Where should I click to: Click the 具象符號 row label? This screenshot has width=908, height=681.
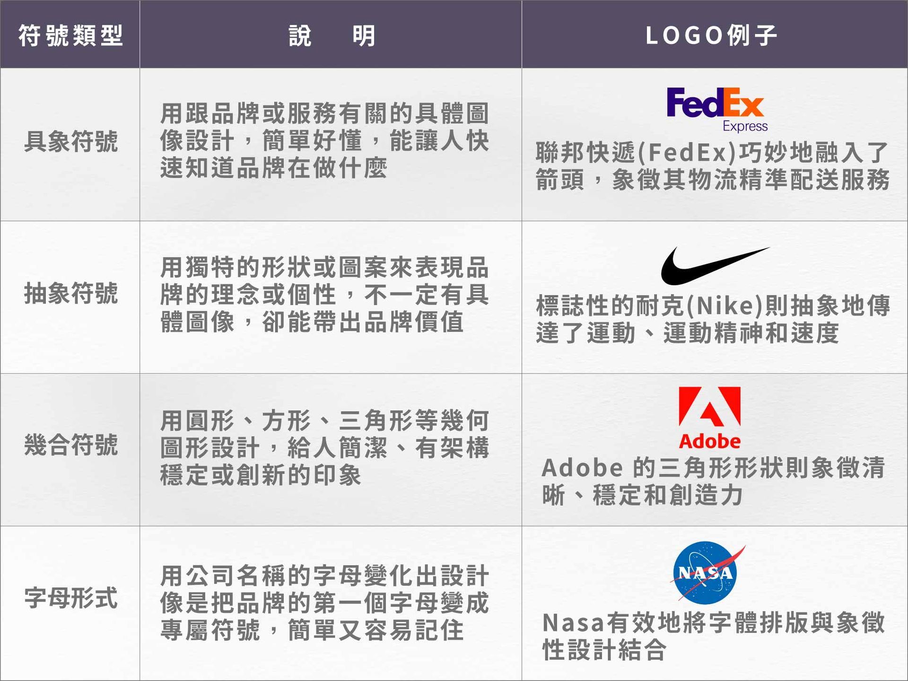(x=70, y=141)
